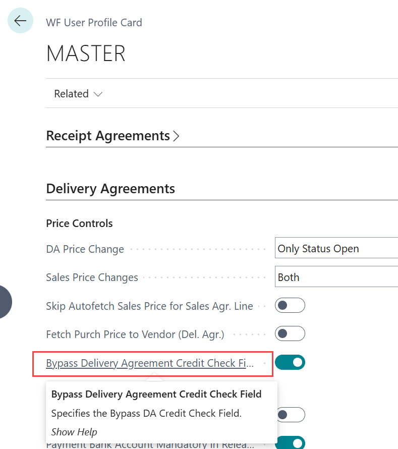398x449 pixels.
Task: Click the Sales Price Changes field label
Action: (92, 277)
